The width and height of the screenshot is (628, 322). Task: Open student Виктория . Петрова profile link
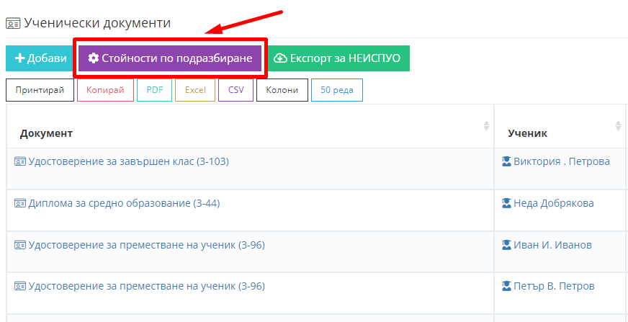tap(562, 162)
